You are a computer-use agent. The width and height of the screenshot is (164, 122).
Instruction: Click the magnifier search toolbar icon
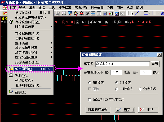tap(70, 13)
